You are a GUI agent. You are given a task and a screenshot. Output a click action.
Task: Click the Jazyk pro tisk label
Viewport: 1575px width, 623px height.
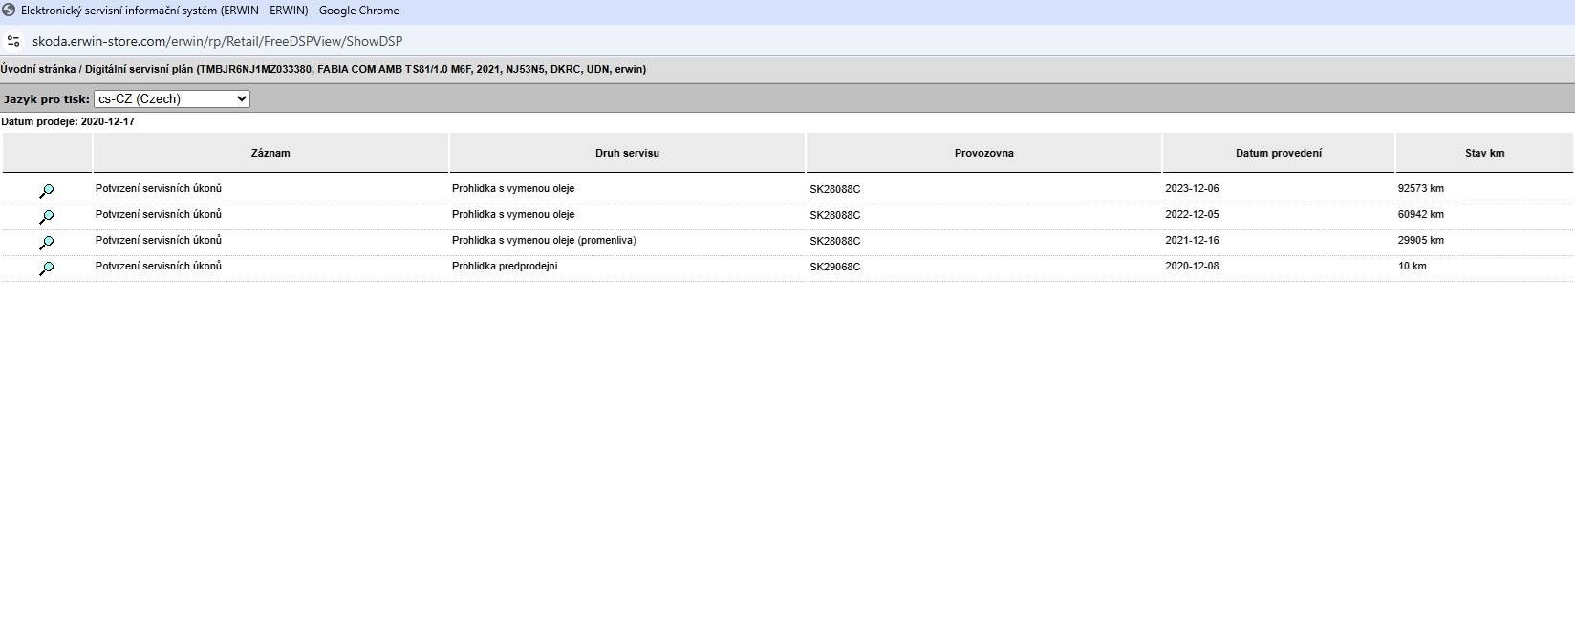(x=47, y=99)
